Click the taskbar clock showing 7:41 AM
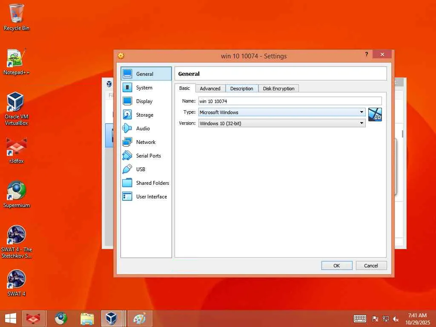The width and height of the screenshot is (436, 327). pyautogui.click(x=417, y=319)
